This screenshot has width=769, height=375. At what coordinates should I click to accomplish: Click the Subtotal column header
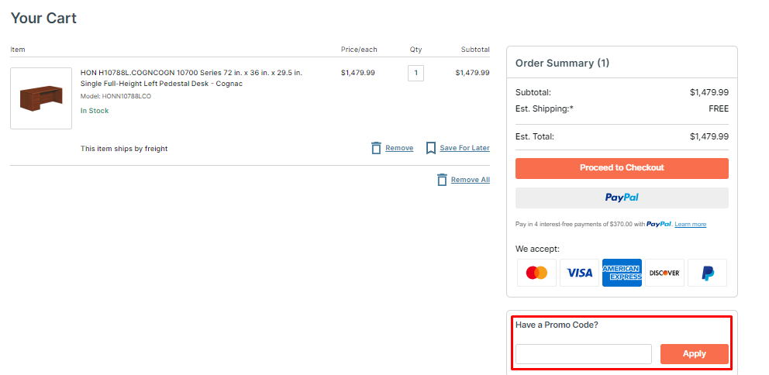(x=475, y=50)
